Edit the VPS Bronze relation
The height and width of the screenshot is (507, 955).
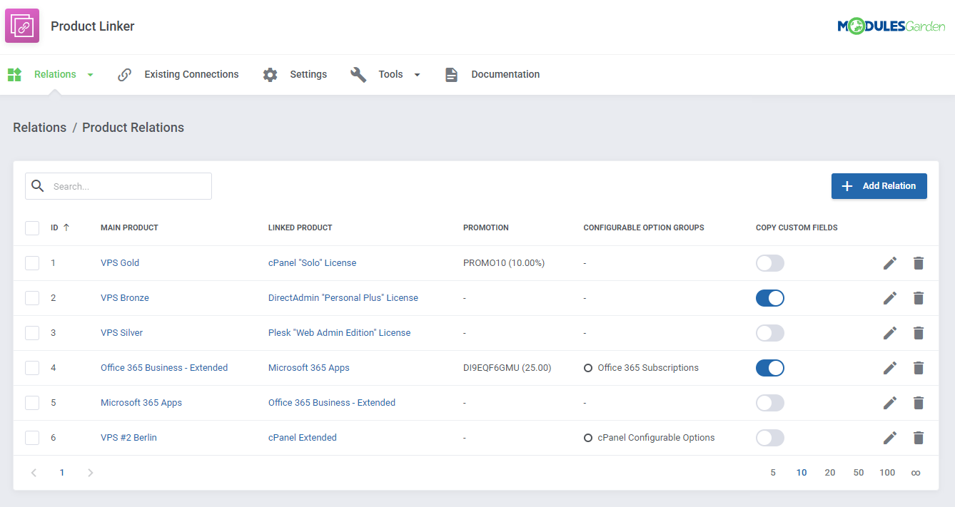[889, 298]
